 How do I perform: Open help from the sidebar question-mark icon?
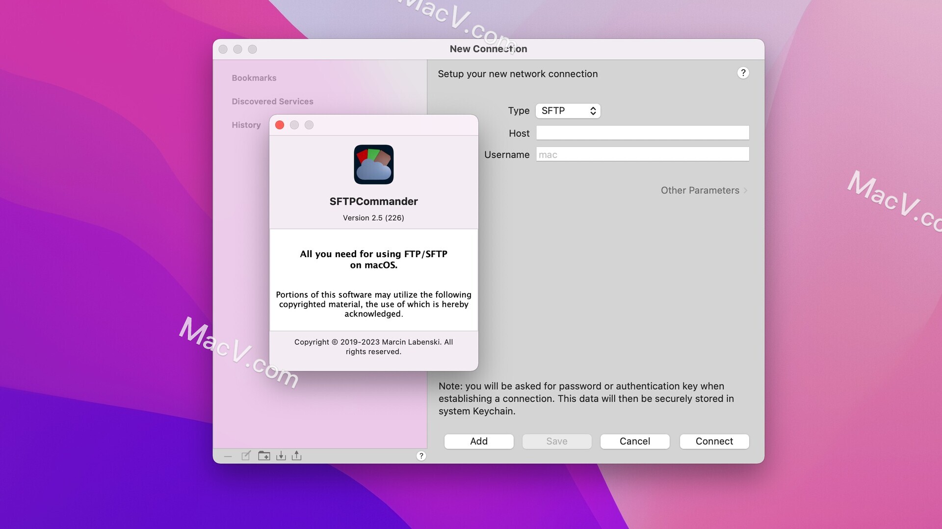click(421, 456)
